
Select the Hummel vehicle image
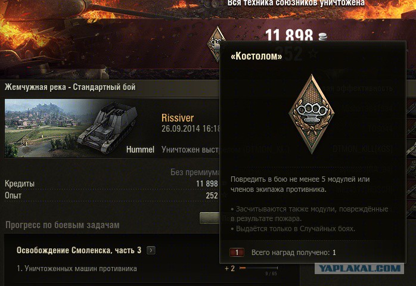pos(107,128)
